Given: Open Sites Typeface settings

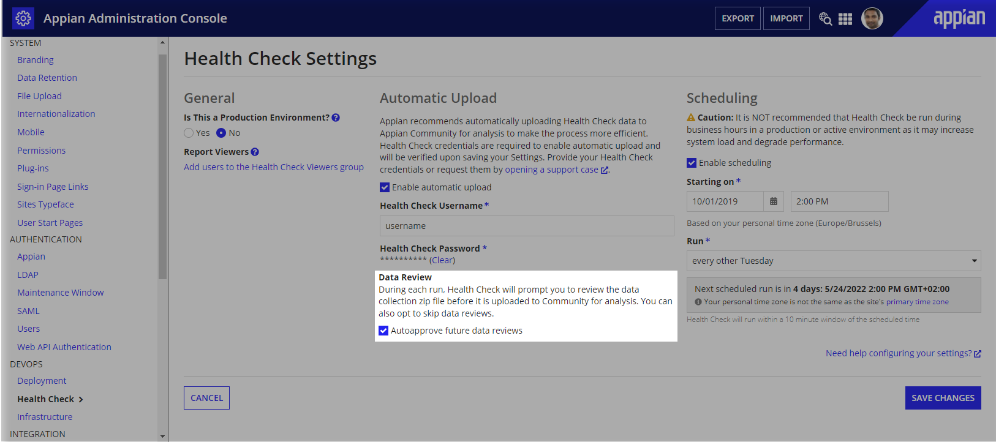Looking at the screenshot, I should (45, 204).
